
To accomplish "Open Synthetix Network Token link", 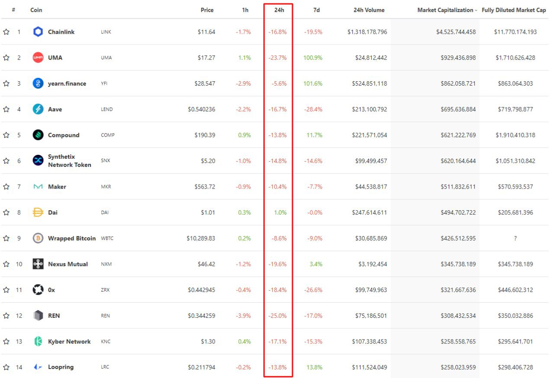I will [70, 160].
